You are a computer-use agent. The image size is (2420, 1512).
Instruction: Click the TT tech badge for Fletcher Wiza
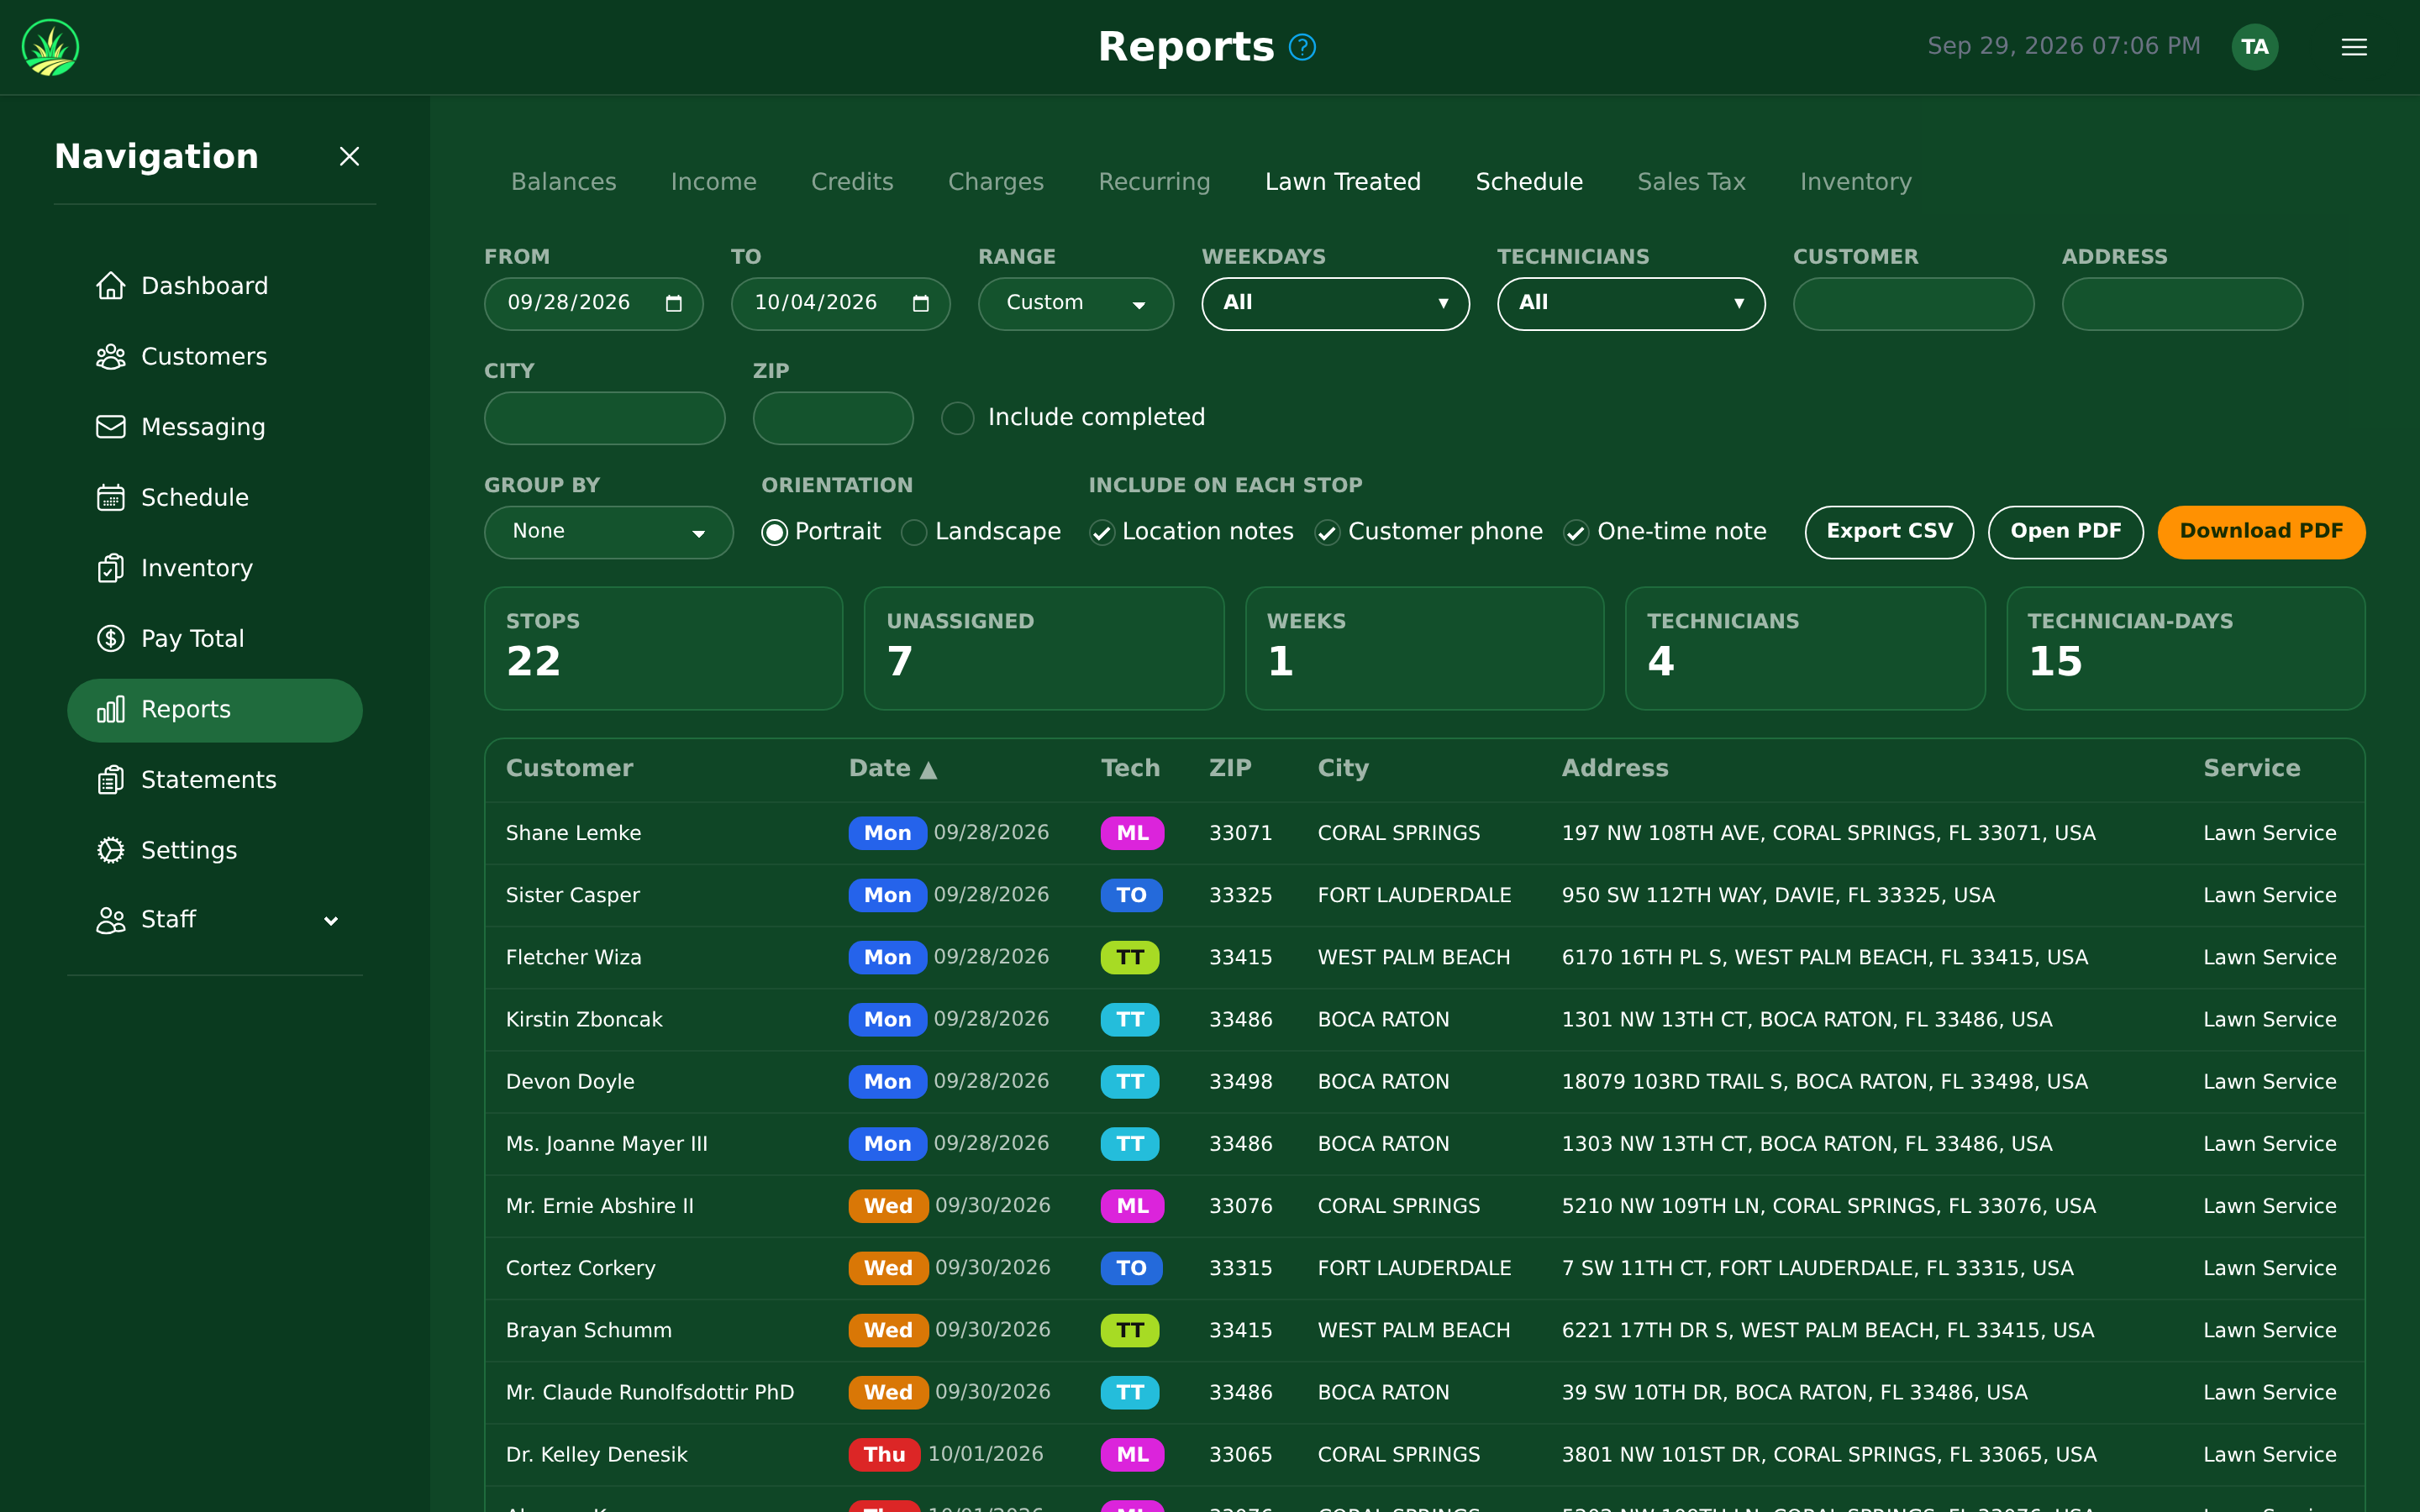coord(1130,957)
